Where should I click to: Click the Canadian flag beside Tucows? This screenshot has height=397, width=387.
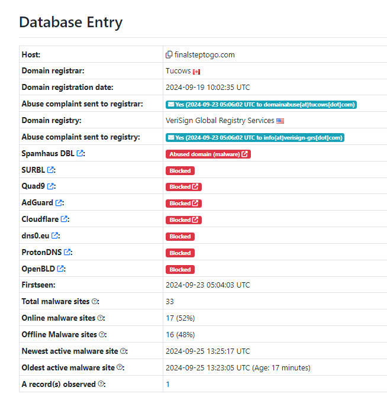pyautogui.click(x=196, y=72)
